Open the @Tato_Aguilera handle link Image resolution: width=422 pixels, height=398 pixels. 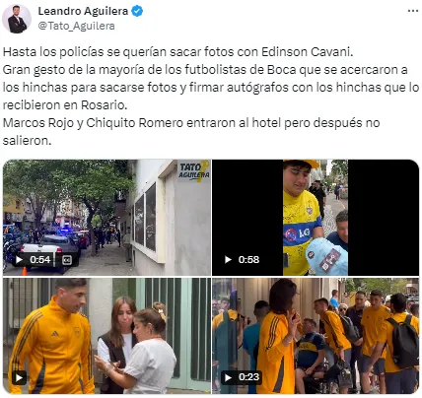point(76,26)
